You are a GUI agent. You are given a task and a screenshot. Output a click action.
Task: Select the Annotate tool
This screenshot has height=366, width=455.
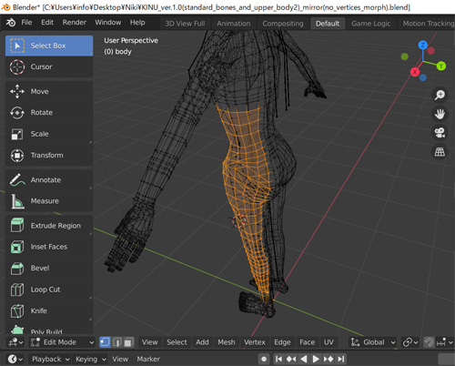(x=49, y=180)
